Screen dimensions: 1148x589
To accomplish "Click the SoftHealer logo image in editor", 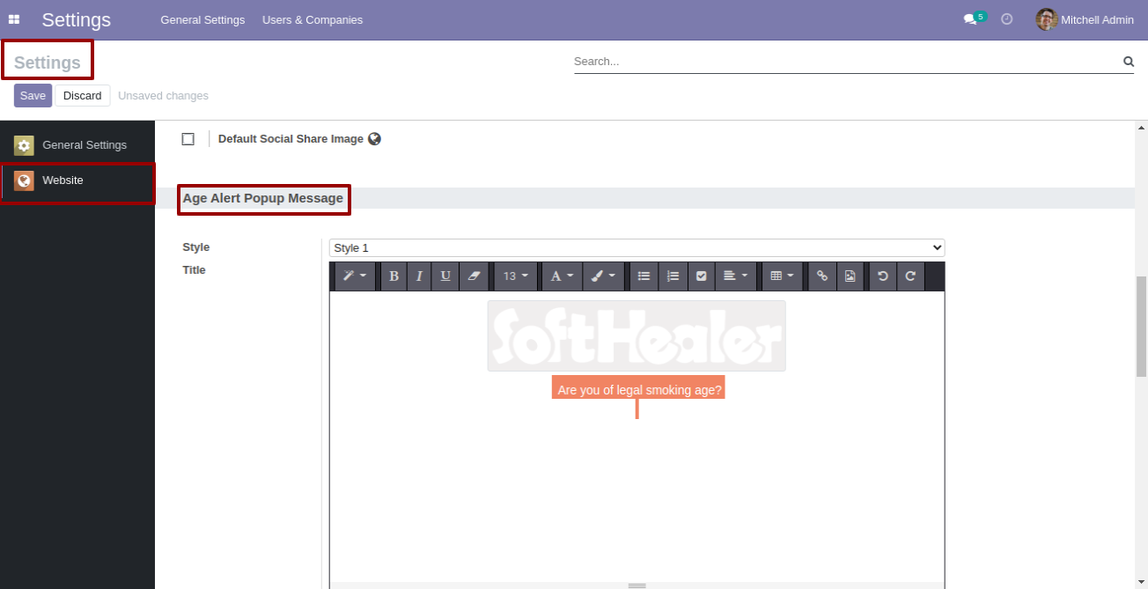I will pyautogui.click(x=637, y=335).
